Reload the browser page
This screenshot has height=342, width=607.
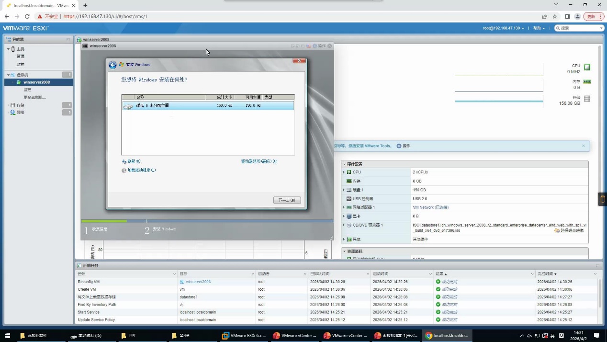pyautogui.click(x=27, y=16)
